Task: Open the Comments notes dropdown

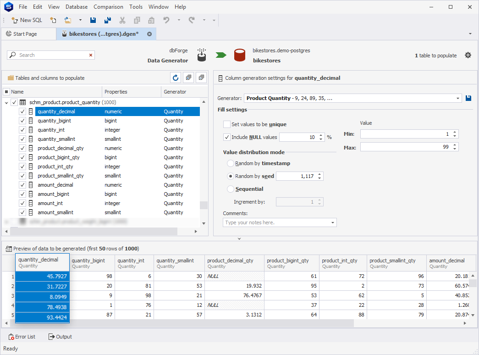Action: pos(333,222)
